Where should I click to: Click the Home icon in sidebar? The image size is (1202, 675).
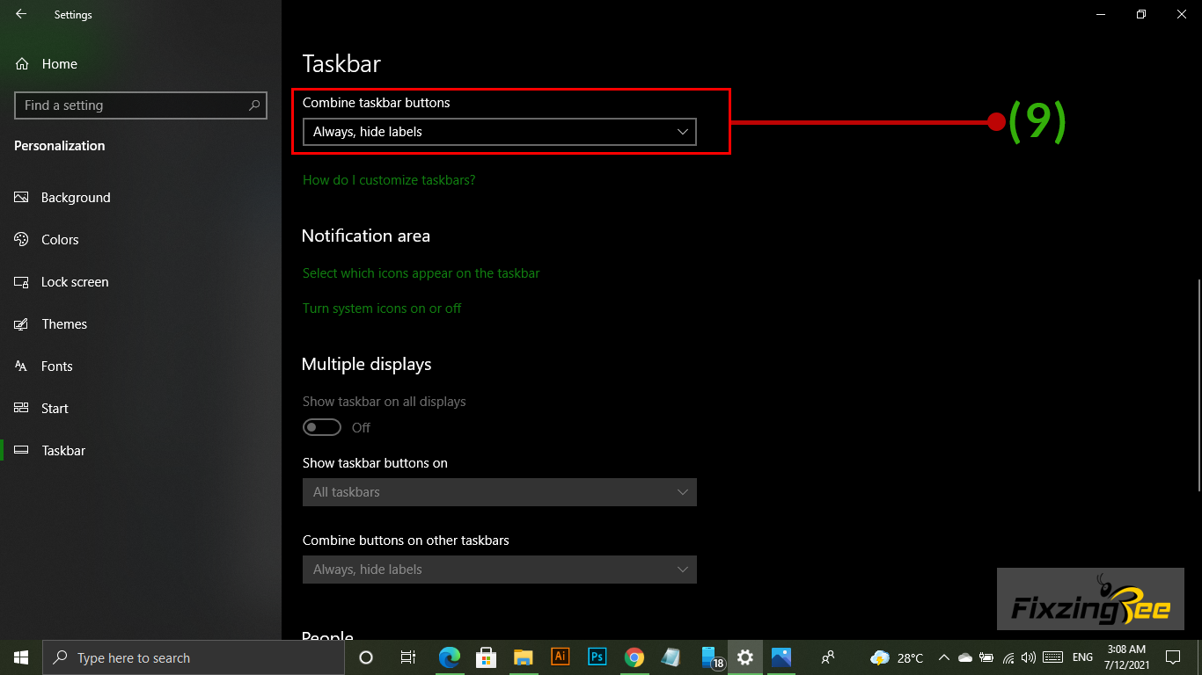22,64
